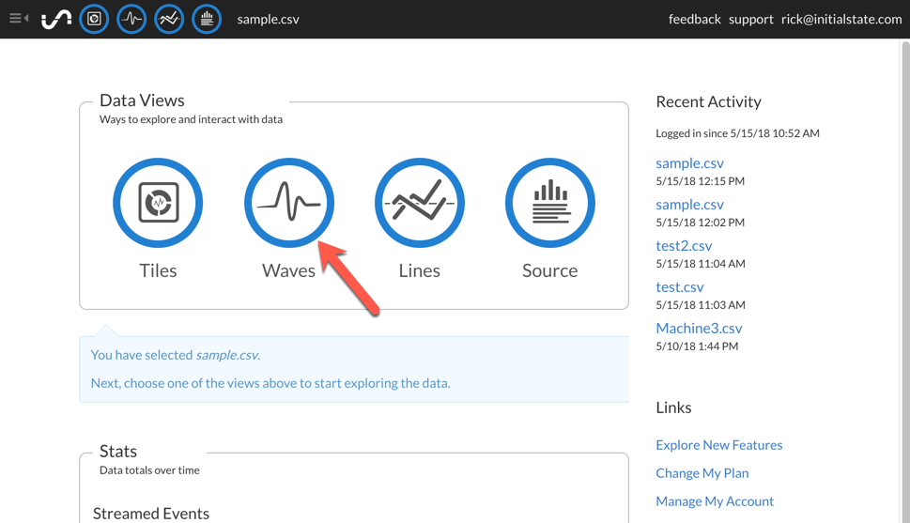Open test2.csv in Recent Activity
Viewport: 910px width, 523px height.
[x=684, y=246]
